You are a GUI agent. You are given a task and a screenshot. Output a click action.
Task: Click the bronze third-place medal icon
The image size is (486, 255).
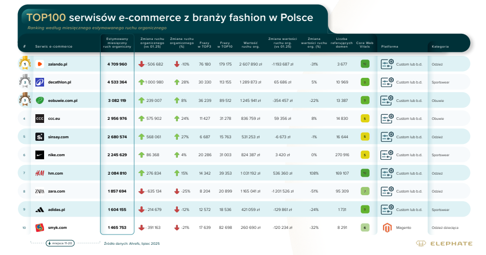(x=25, y=99)
